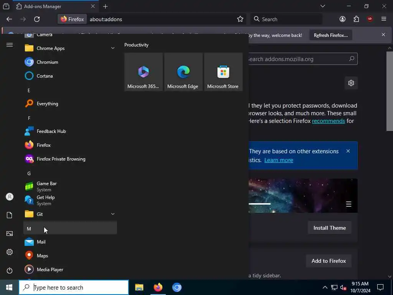Click the Refresh Firefox... button

pyautogui.click(x=330, y=35)
